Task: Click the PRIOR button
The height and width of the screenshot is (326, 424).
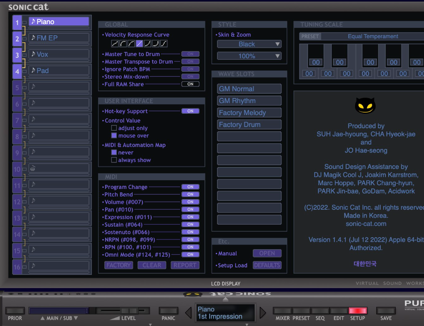Action: point(15,311)
